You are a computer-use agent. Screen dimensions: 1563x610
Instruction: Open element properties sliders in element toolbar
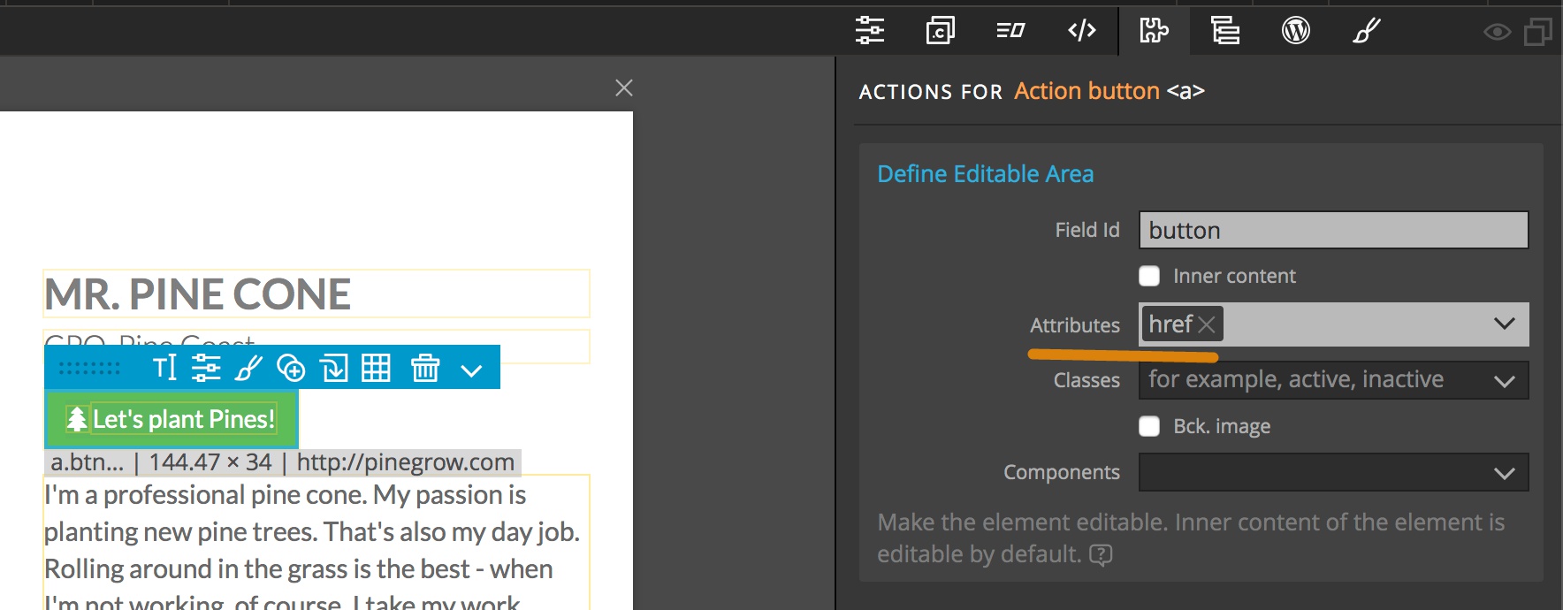pos(206,367)
